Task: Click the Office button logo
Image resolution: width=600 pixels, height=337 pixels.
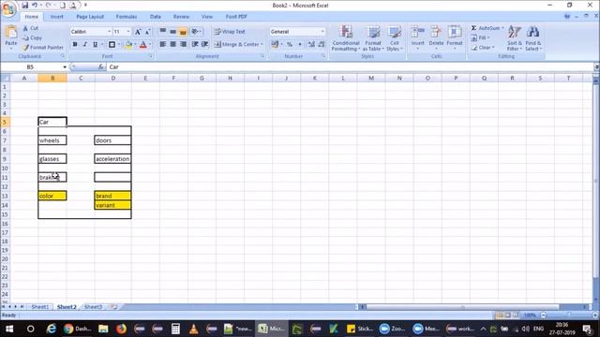Action: (8, 9)
